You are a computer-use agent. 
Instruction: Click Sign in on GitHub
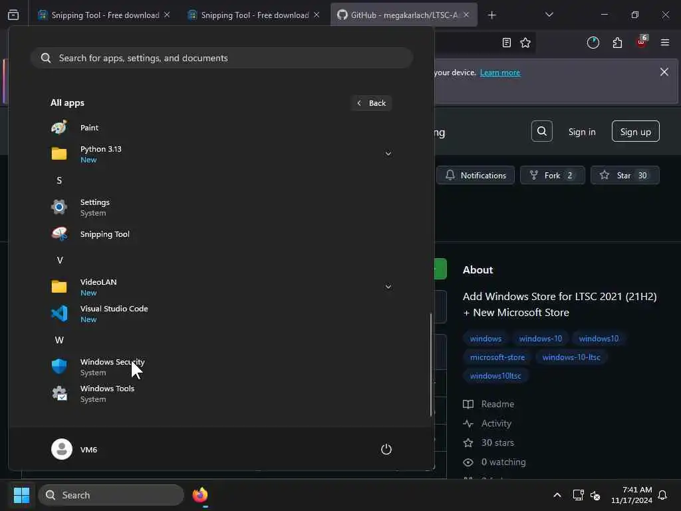tap(582, 132)
